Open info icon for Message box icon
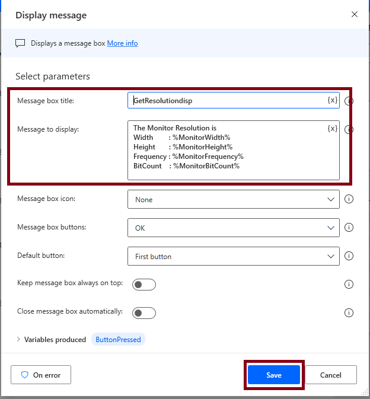The height and width of the screenshot is (399, 370). (x=349, y=199)
